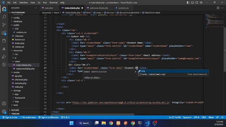The height and width of the screenshot is (127, 226).
Task: Open the Run and Debug view
Action: coord(4,56)
